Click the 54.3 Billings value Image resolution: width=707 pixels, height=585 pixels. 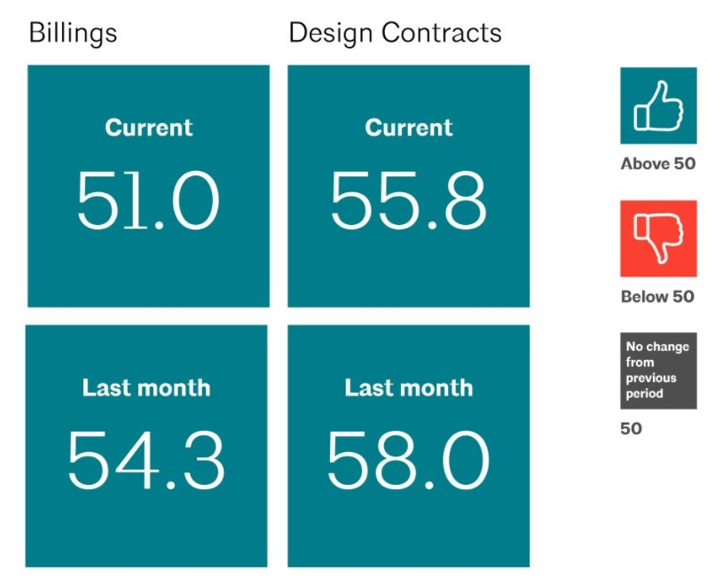point(146,461)
